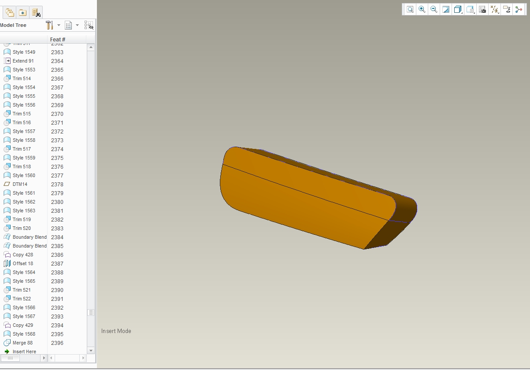Click the Model Tree panel title
The width and height of the screenshot is (530, 370).
(x=13, y=25)
